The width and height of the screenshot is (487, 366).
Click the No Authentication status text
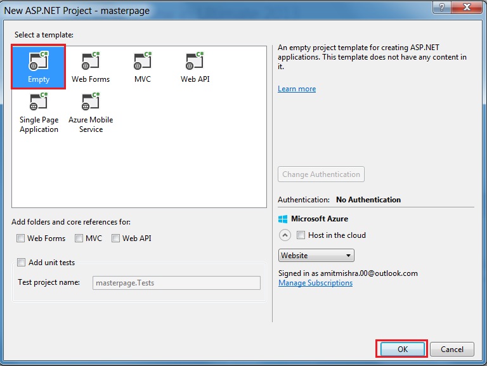pyautogui.click(x=368, y=200)
